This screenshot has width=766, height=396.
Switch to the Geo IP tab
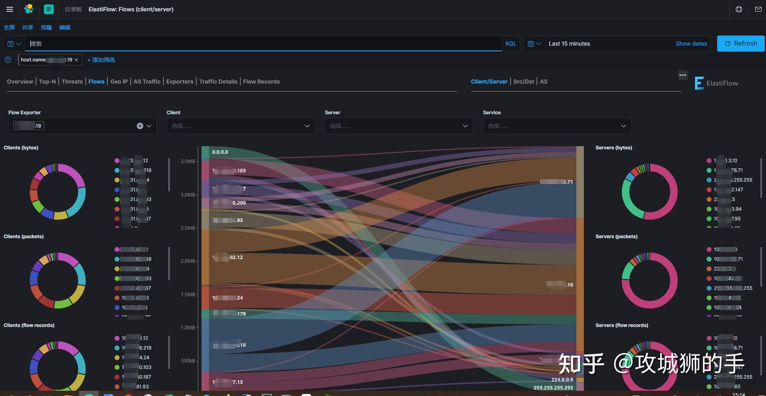click(119, 82)
